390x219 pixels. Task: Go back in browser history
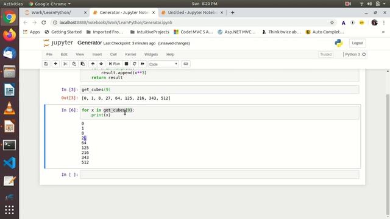[x=26, y=23]
